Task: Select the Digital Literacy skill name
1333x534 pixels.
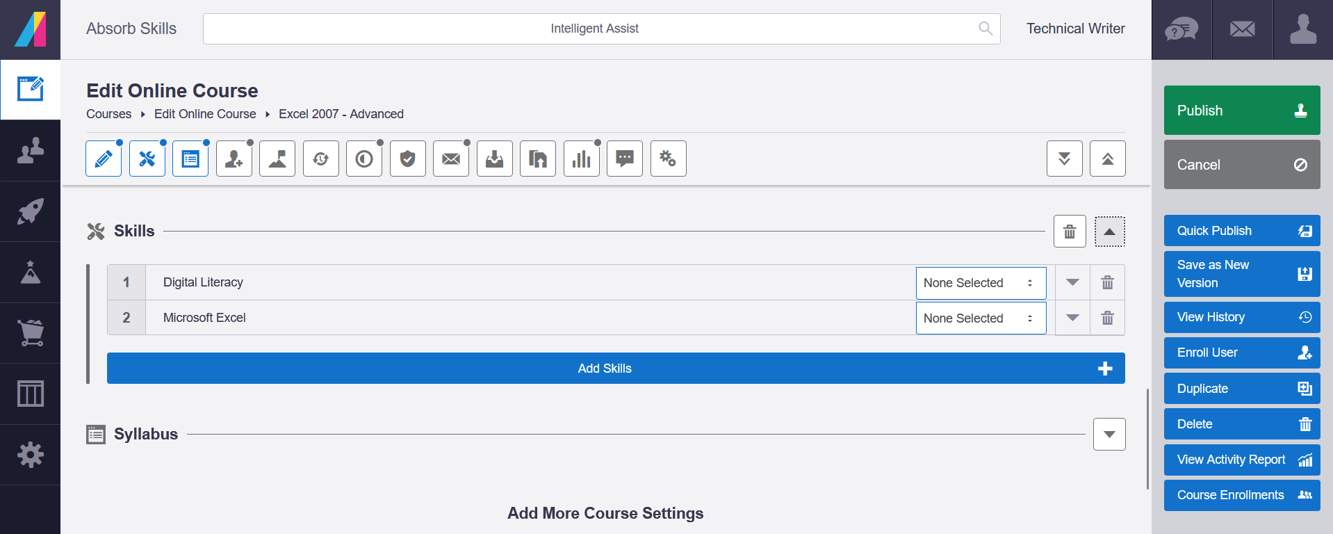Action: [x=203, y=282]
